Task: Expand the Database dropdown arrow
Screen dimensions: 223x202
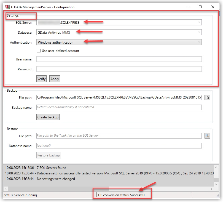Action: coord(199,32)
